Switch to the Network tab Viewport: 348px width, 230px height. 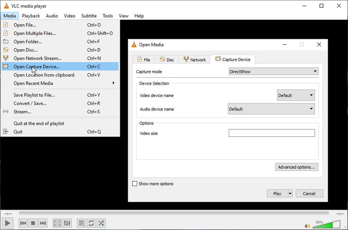194,60
